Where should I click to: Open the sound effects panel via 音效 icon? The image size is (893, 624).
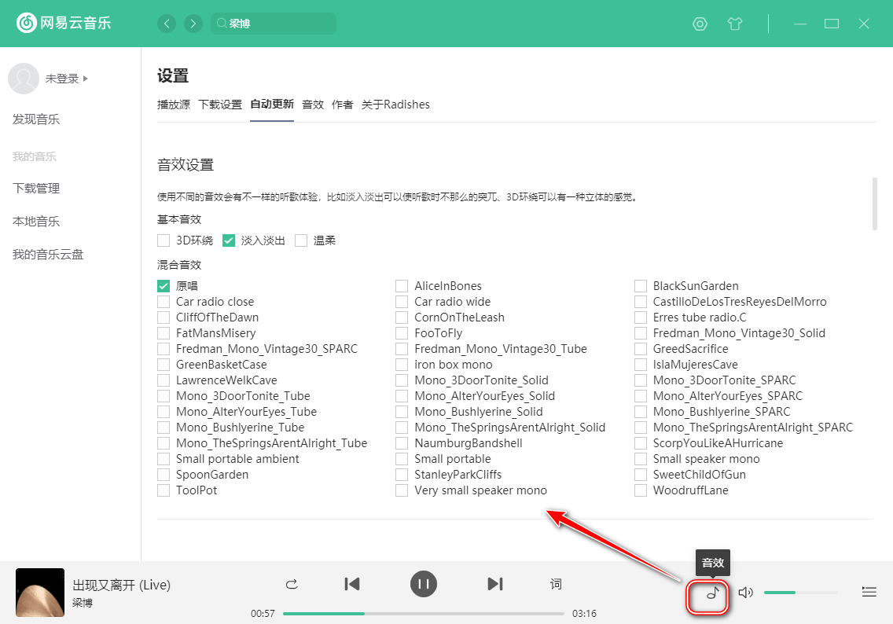707,596
